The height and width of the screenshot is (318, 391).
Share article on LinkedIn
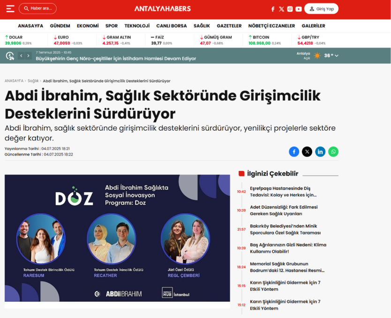[320, 151]
